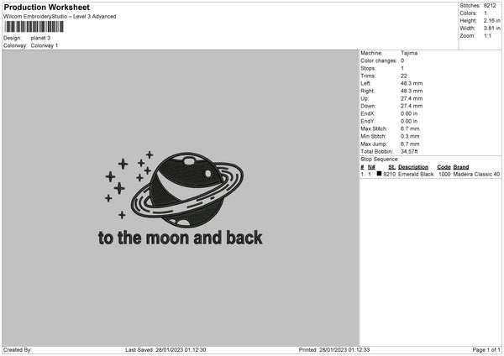Click the EndX value 0.00 in
The image size is (504, 356).
[409, 113]
